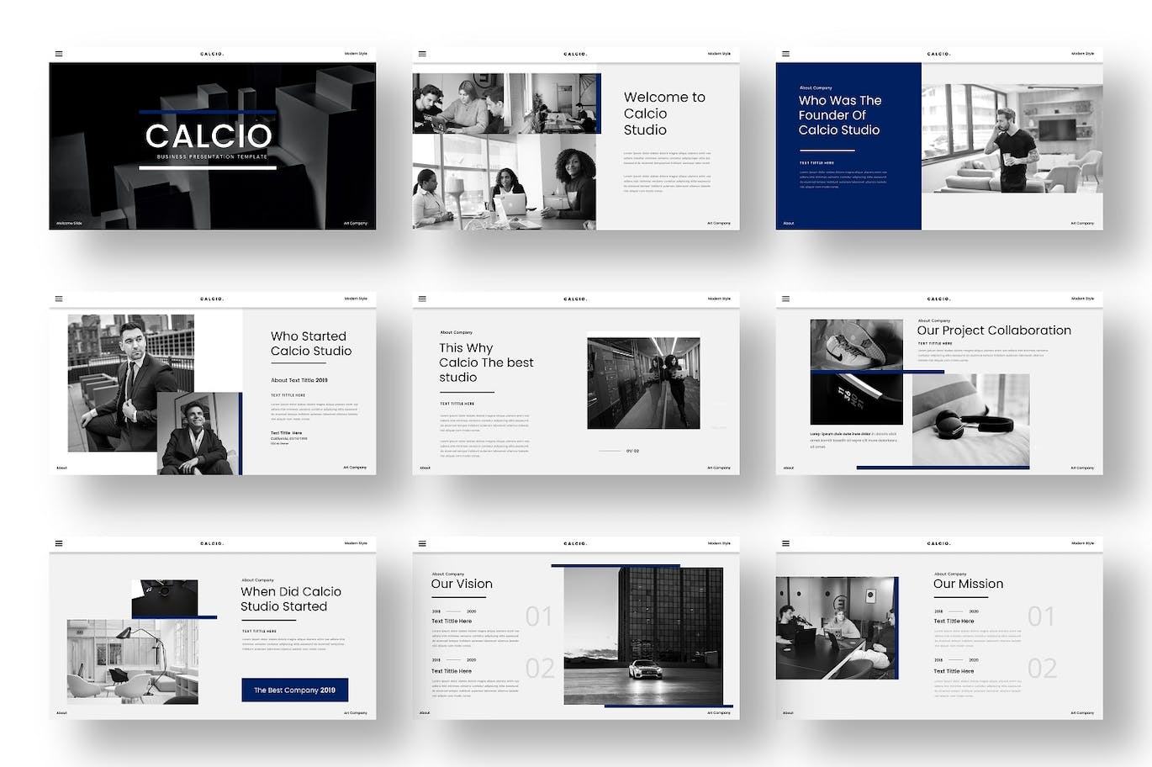Click hamburger icon on Welcome to Calcio Studio slide
The image size is (1152, 767).
[x=422, y=54]
